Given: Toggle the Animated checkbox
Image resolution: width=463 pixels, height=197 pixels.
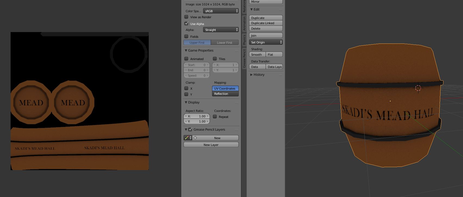Looking at the screenshot, I should click(x=186, y=59).
